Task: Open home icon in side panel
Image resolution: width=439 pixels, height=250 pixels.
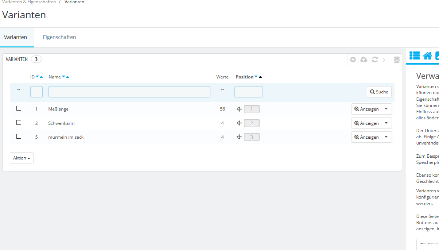Action: pyautogui.click(x=427, y=55)
